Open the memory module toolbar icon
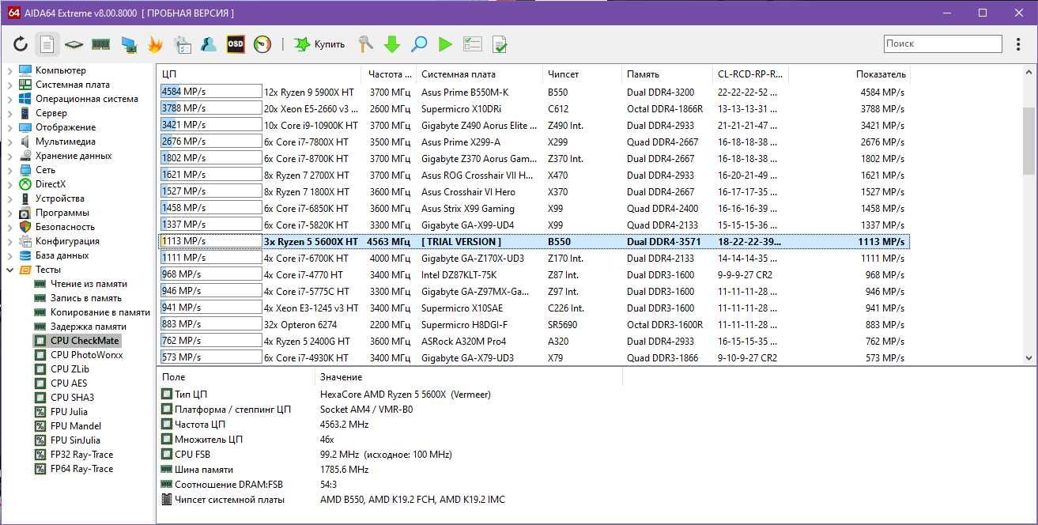The height and width of the screenshot is (525, 1038). [x=101, y=44]
